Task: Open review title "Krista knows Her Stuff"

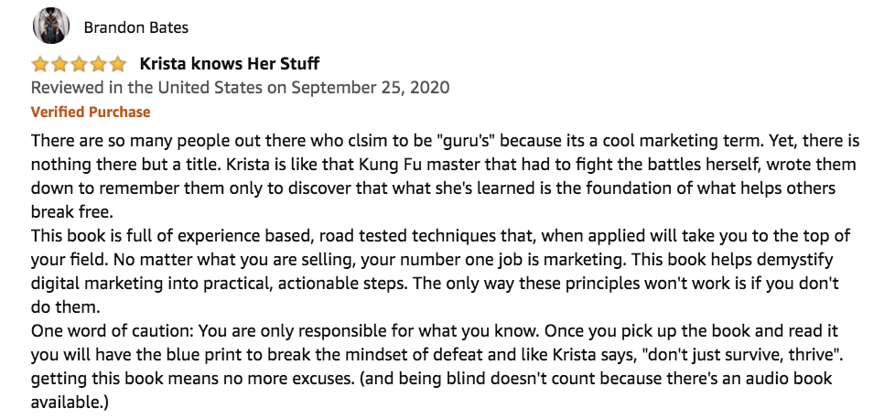Action: click(229, 64)
